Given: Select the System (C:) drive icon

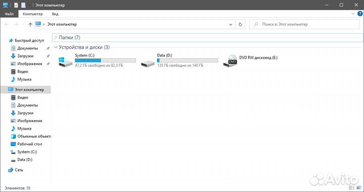Looking at the screenshot, I should pos(65,62).
